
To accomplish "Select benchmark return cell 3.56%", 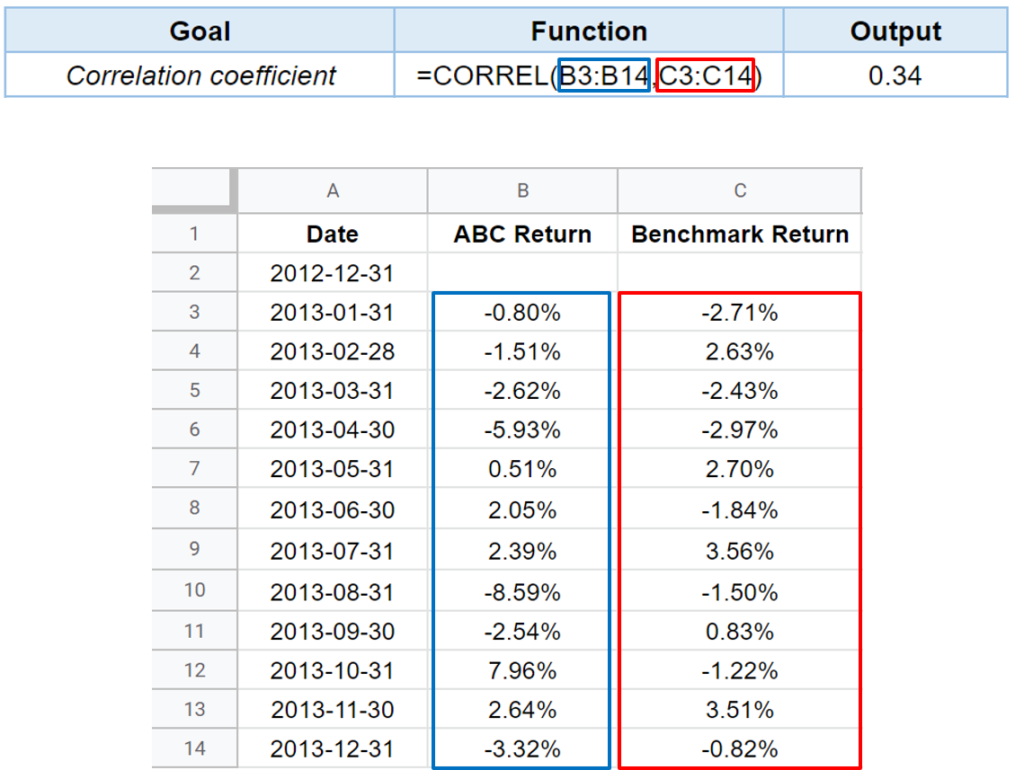I will tap(739, 551).
